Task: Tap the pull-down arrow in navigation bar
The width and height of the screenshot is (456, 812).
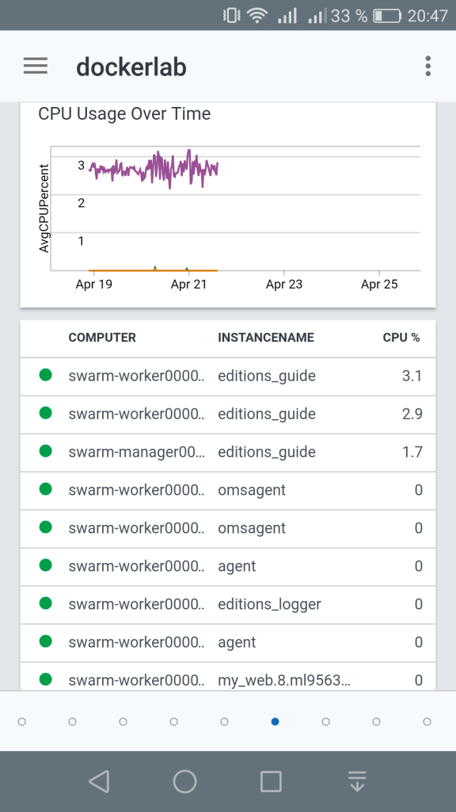Action: tap(357, 780)
